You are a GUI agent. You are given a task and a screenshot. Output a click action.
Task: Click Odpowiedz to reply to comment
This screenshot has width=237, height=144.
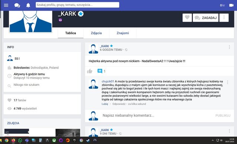[119, 104]
